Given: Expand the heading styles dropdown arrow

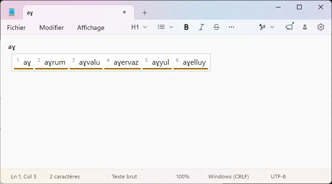Looking at the screenshot, I should tap(145, 27).
